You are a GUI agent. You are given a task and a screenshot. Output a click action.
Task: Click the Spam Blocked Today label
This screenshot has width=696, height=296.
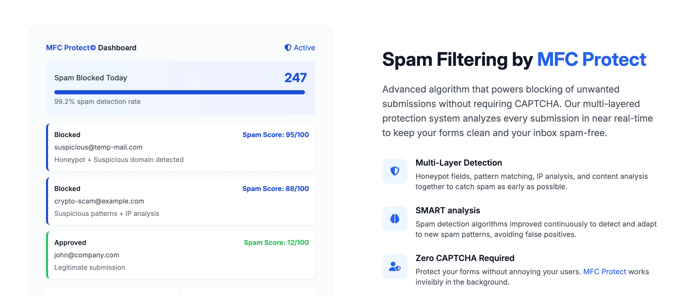pos(90,77)
